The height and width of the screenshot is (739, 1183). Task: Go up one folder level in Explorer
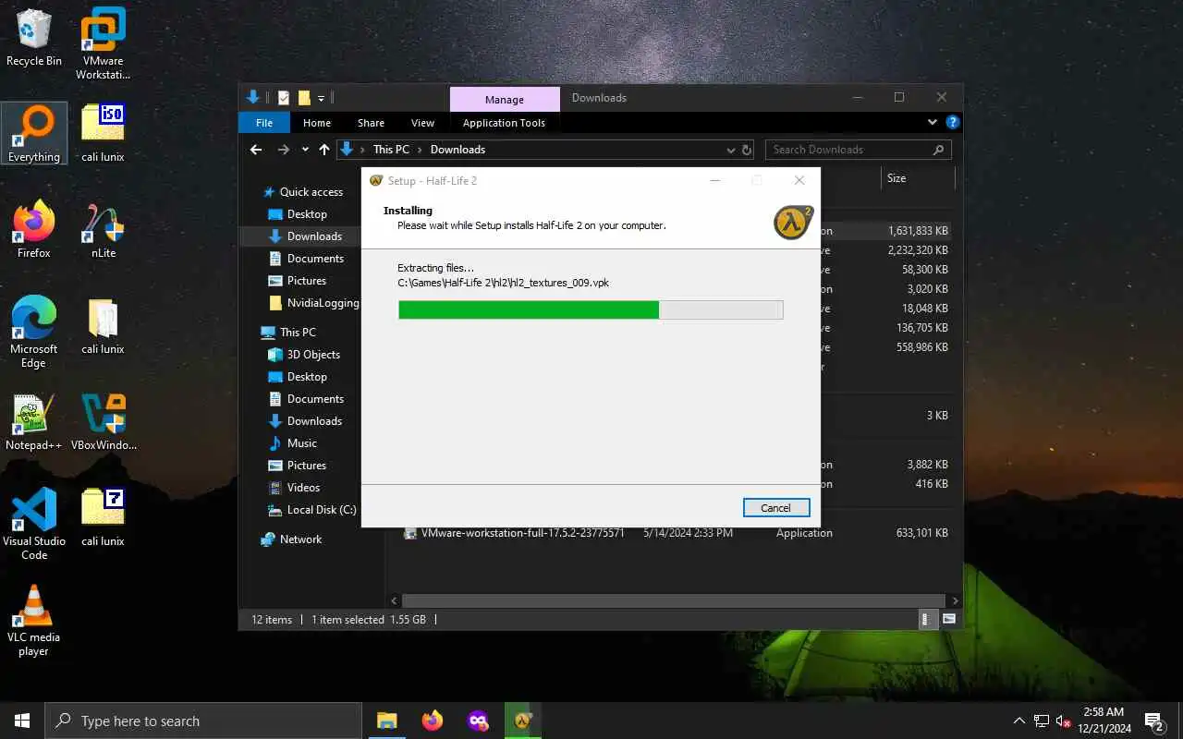[x=324, y=150]
